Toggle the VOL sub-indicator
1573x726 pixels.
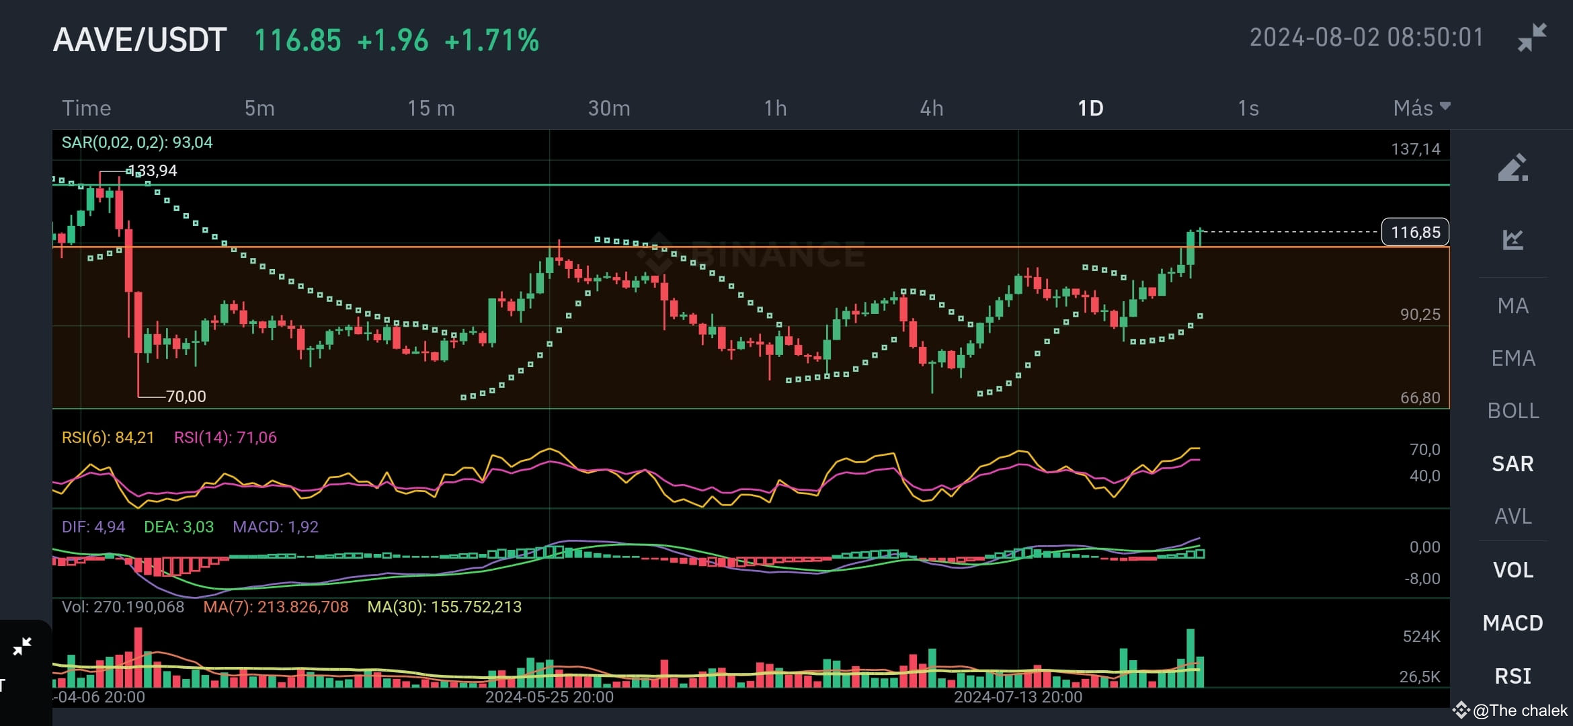1513,570
